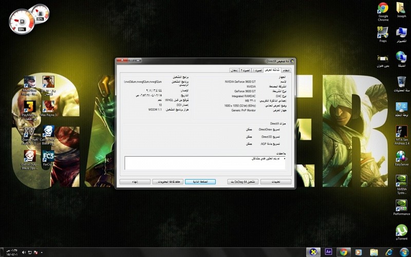
Task: Select the Direct3D acceleration label
Action: pos(271,137)
